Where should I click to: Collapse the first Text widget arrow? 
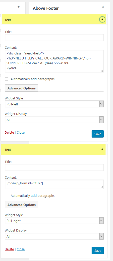tap(102, 19)
